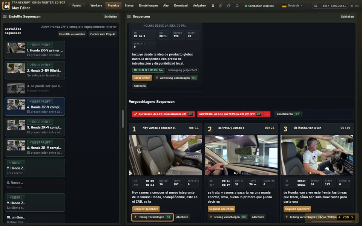Save suggested sequence 3 with Sequenz speichern

point(297,209)
